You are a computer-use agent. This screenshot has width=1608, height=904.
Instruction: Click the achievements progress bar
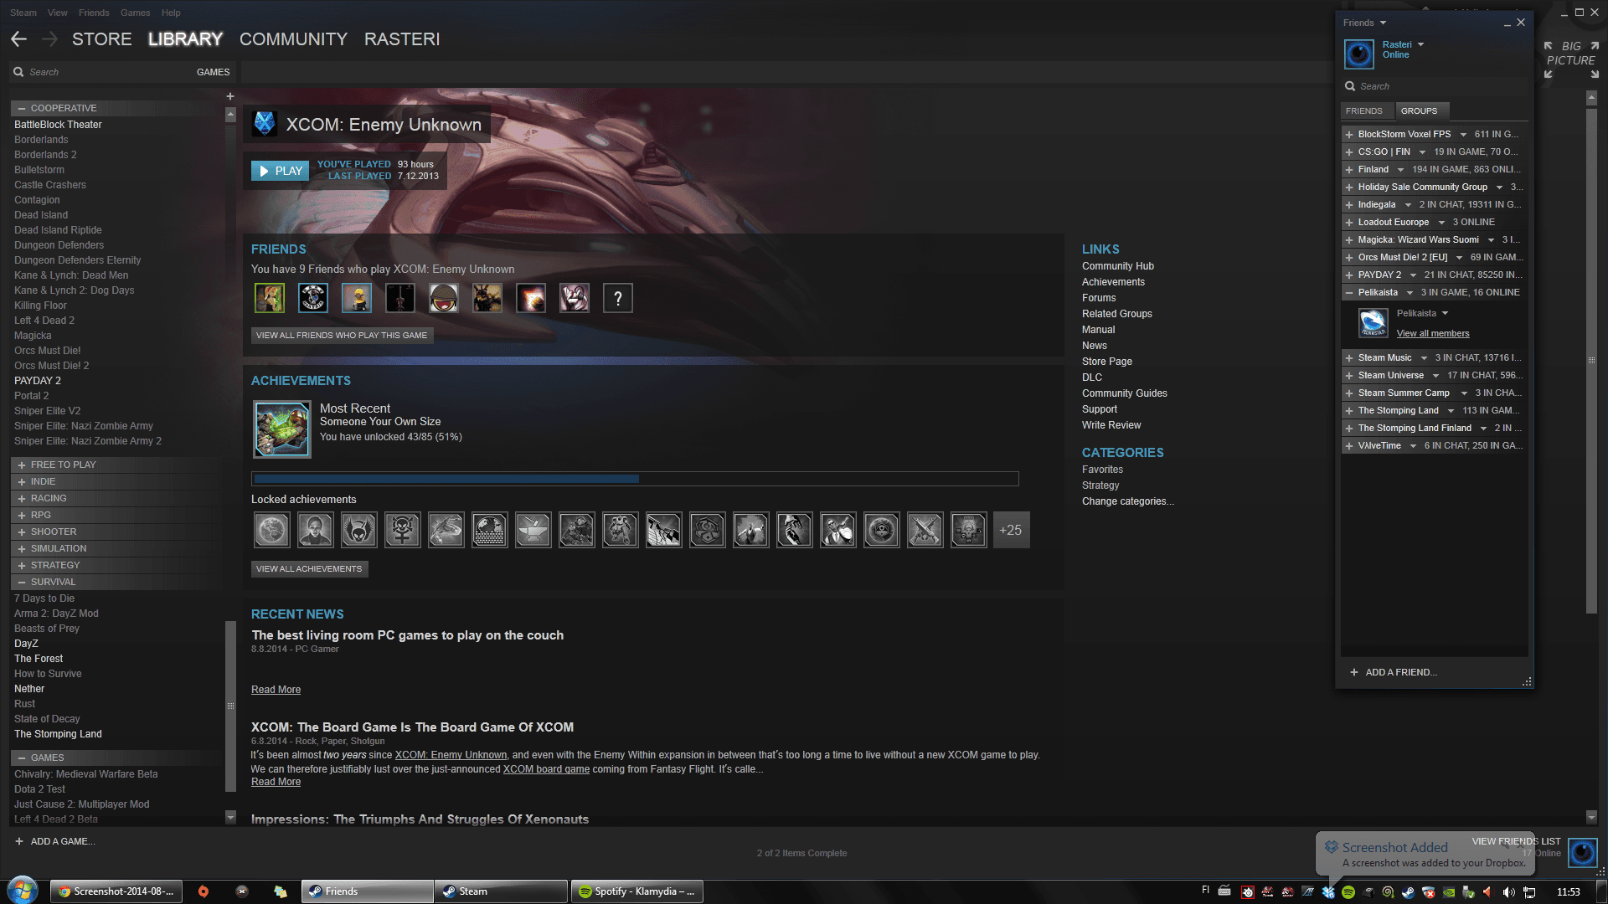635,479
